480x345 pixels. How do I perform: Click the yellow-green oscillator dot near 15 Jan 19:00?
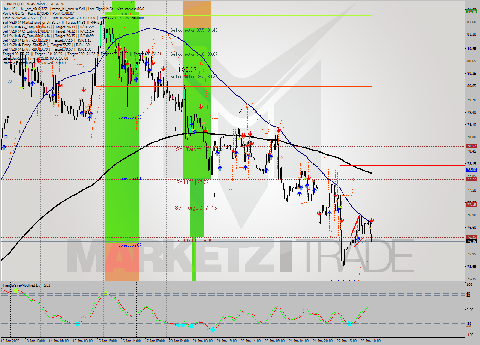pyautogui.click(x=106, y=294)
